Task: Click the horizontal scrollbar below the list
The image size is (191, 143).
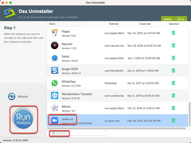Action: (x=117, y=128)
